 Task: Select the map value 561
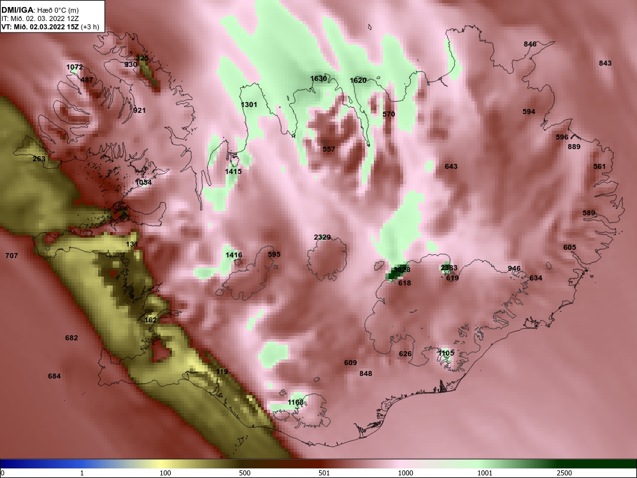click(x=599, y=166)
